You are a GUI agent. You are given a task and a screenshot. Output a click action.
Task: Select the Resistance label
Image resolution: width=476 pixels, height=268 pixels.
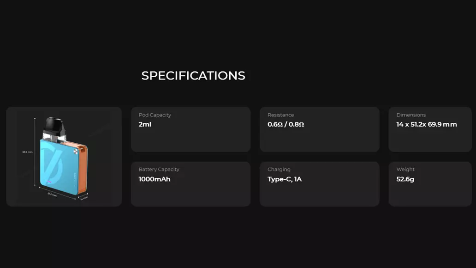click(x=280, y=115)
